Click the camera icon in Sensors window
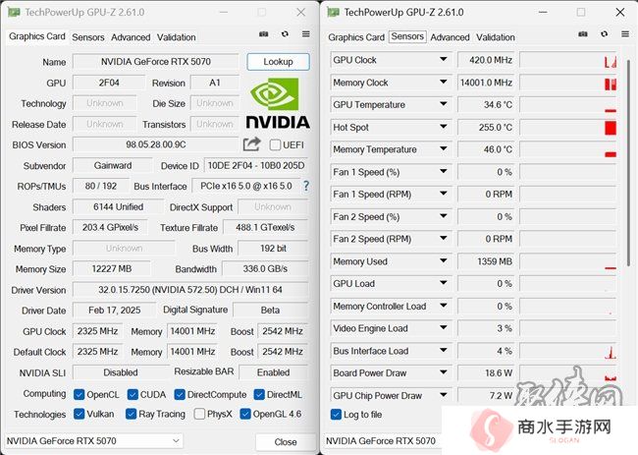 tap(583, 34)
